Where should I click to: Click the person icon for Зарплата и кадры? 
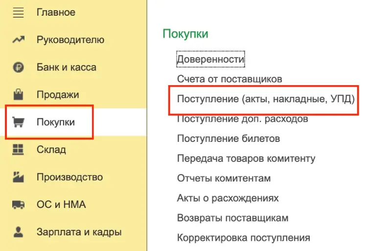18,231
